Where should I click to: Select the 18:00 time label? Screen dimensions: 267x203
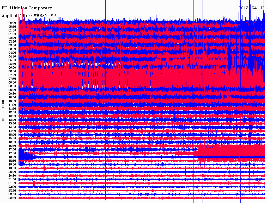click(12, 157)
